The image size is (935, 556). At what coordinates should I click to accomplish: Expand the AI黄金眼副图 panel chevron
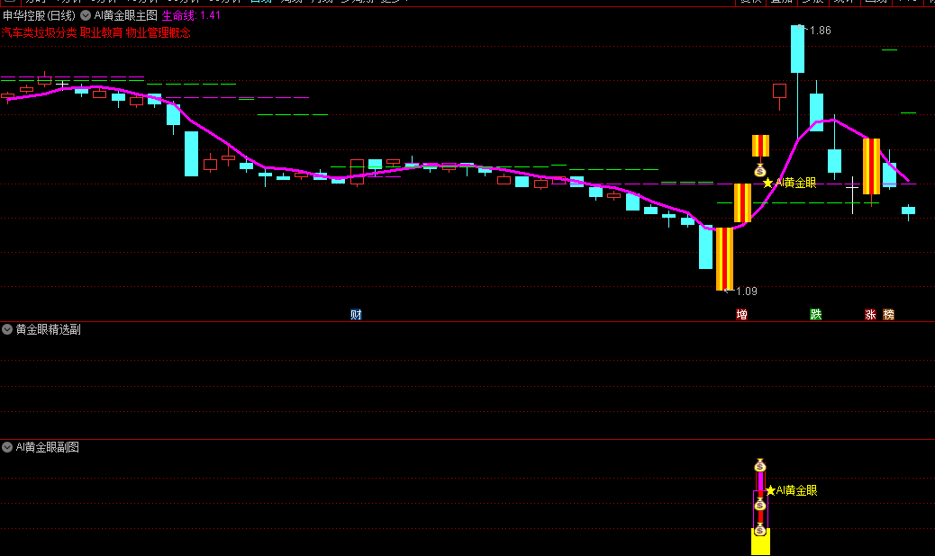coord(7,447)
